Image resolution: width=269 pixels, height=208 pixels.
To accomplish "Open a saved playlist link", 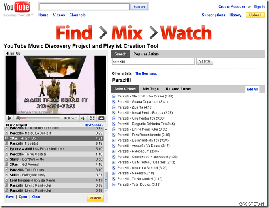I will [23, 197].
